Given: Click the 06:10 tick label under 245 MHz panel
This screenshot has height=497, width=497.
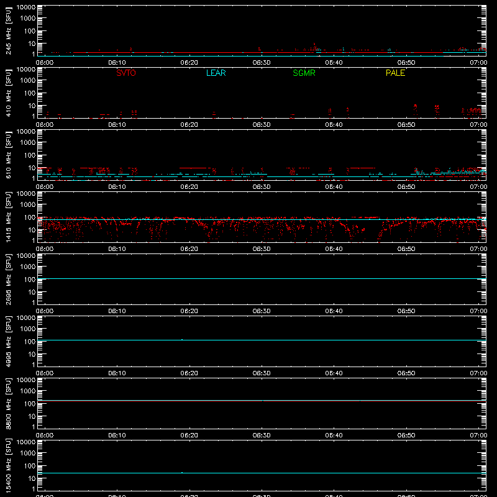Looking at the screenshot, I should pos(117,63).
